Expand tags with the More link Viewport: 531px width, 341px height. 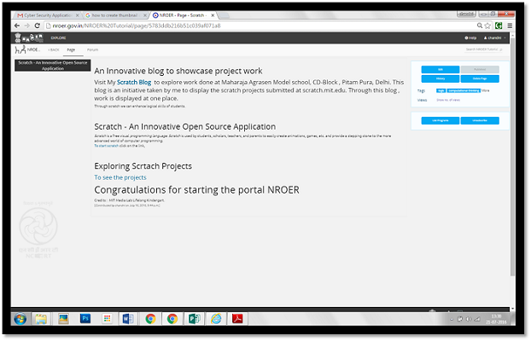(485, 90)
